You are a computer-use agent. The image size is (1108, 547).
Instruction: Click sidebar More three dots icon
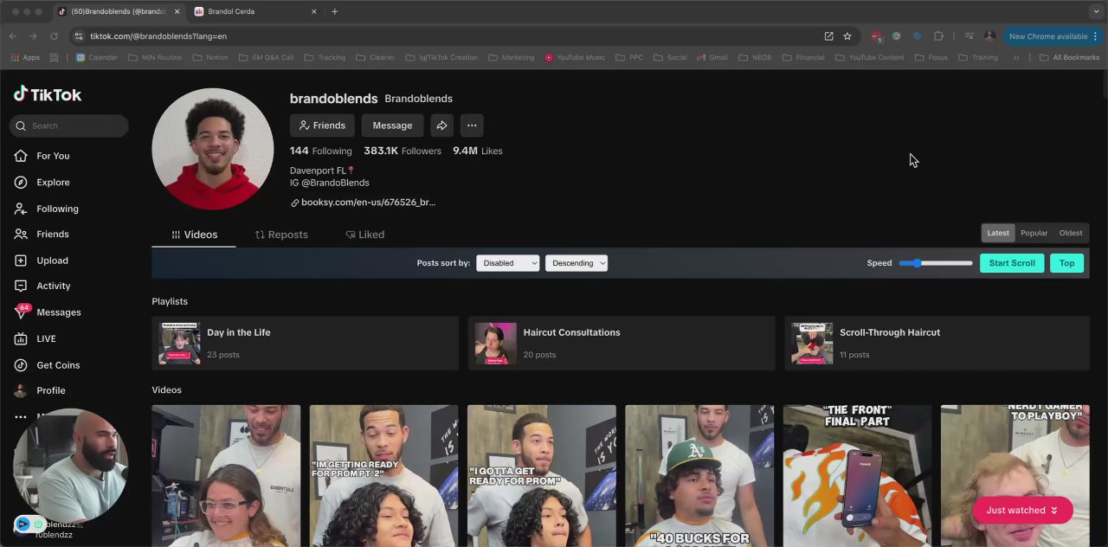tap(21, 416)
